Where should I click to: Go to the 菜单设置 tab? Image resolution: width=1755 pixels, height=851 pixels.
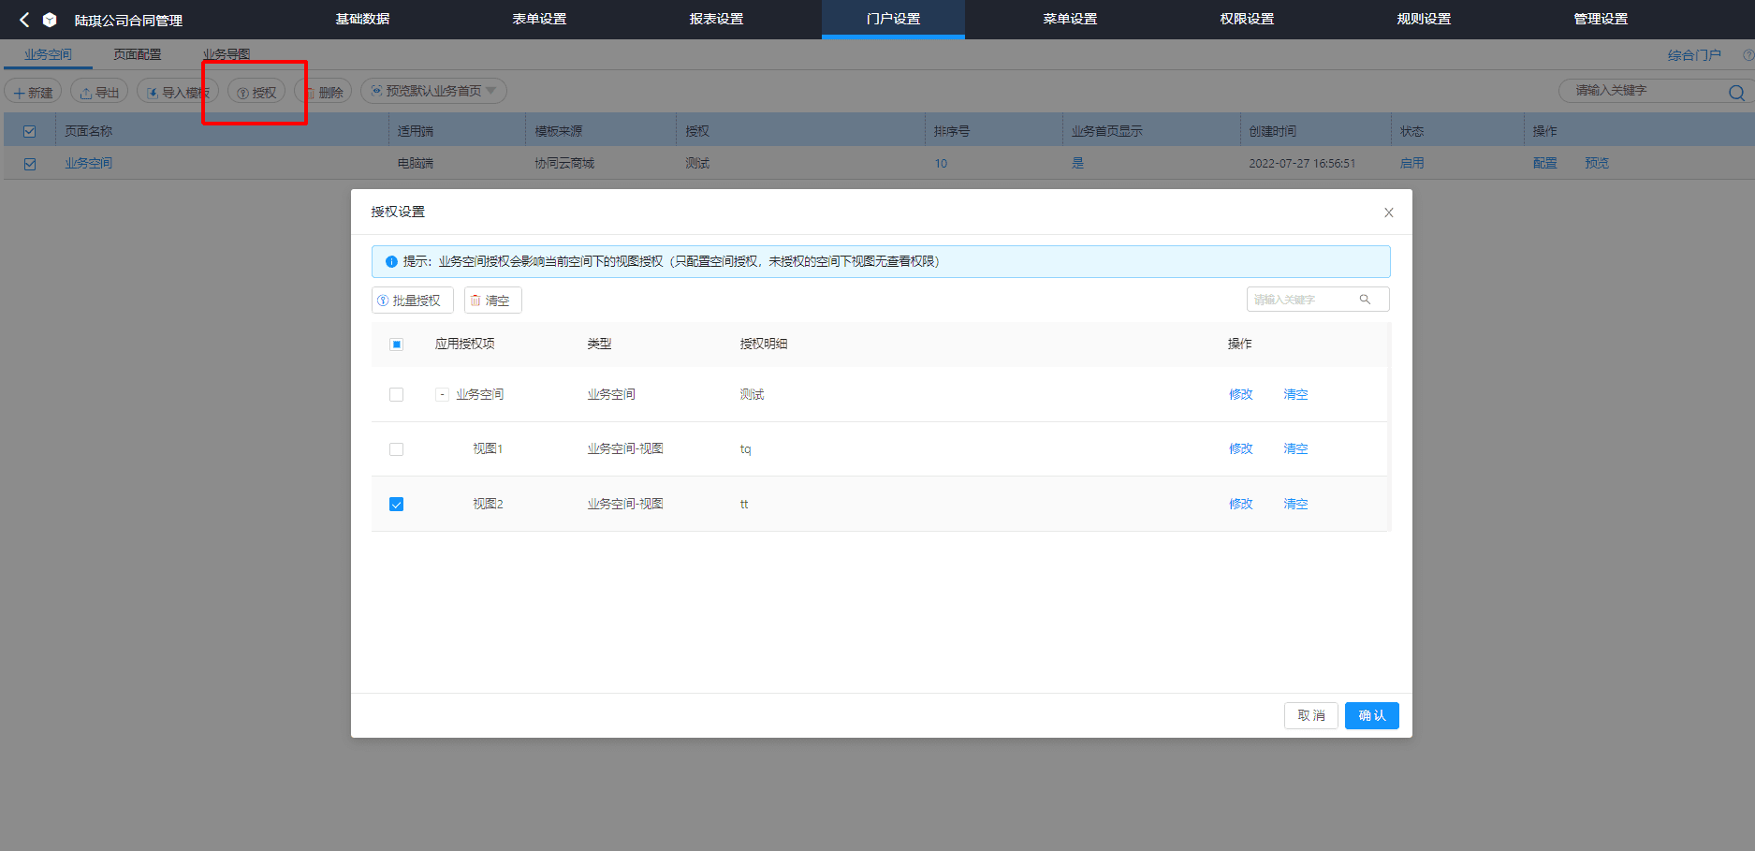click(x=1071, y=19)
